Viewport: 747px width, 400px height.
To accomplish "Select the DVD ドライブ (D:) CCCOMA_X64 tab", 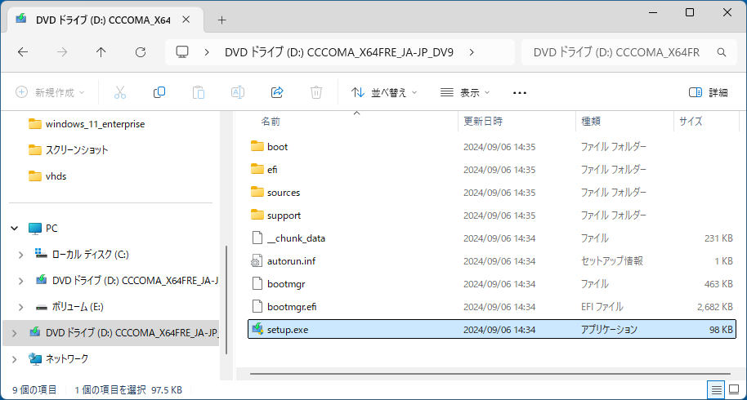I will point(103,20).
